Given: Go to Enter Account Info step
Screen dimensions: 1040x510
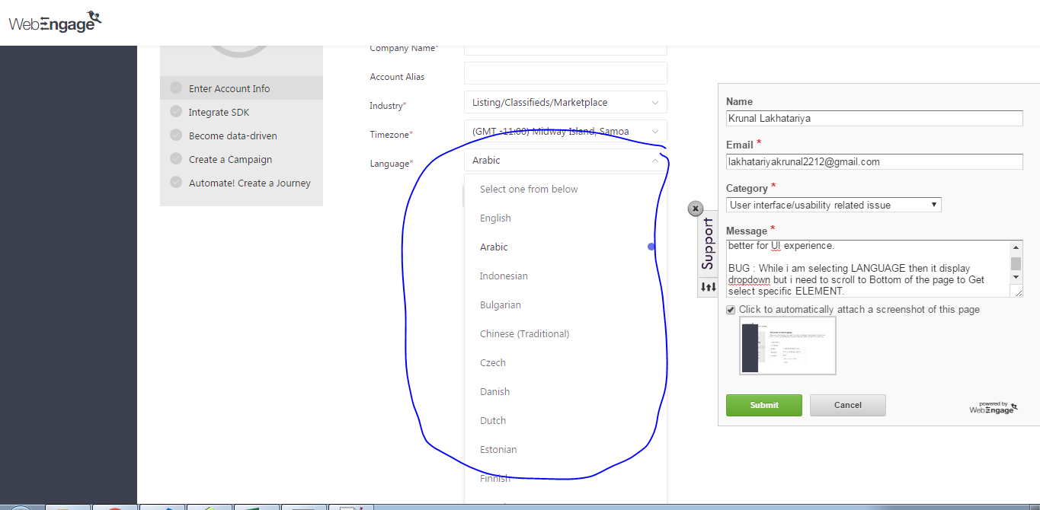Looking at the screenshot, I should 242,88.
